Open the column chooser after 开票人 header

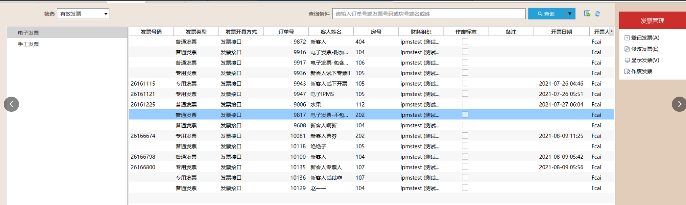click(611, 31)
